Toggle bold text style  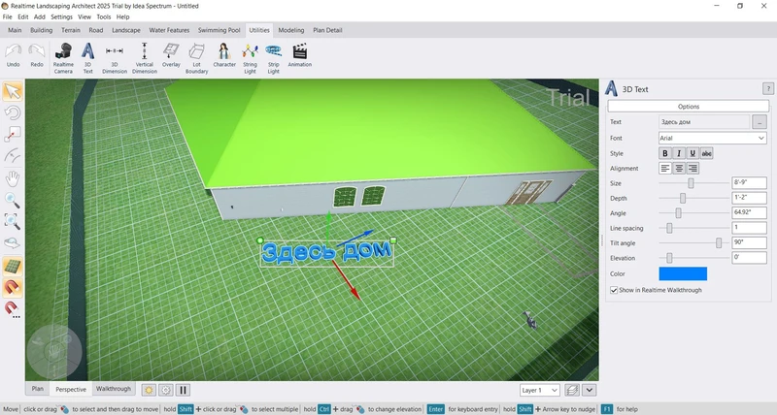pyautogui.click(x=665, y=153)
